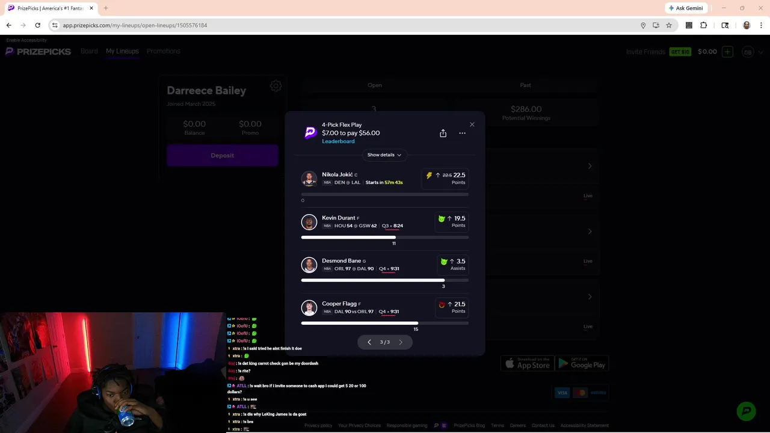Open a new browser tab
This screenshot has height=433, width=770.
coord(105,8)
